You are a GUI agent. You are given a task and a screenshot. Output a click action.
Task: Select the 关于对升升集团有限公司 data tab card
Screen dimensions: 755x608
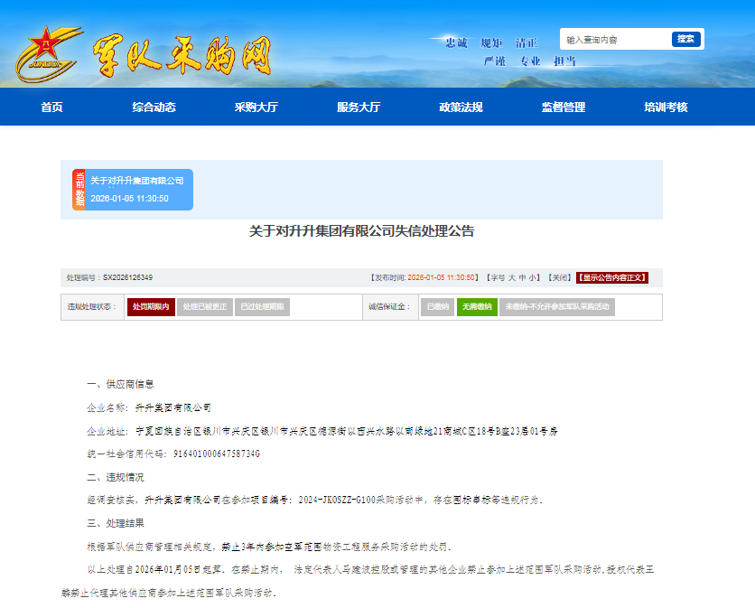[x=137, y=190]
